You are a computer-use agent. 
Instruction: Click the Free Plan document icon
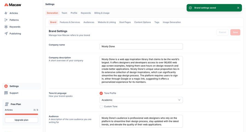pos(7,104)
